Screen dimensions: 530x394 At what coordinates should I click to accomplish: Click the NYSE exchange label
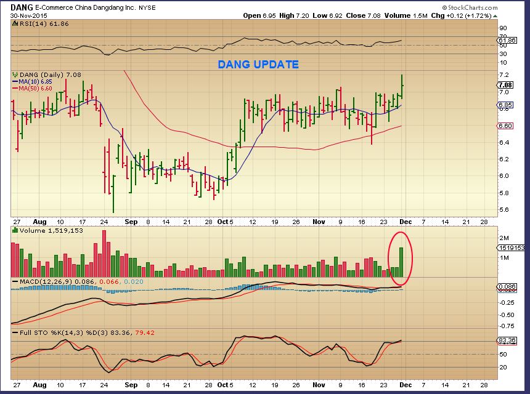[x=147, y=8]
